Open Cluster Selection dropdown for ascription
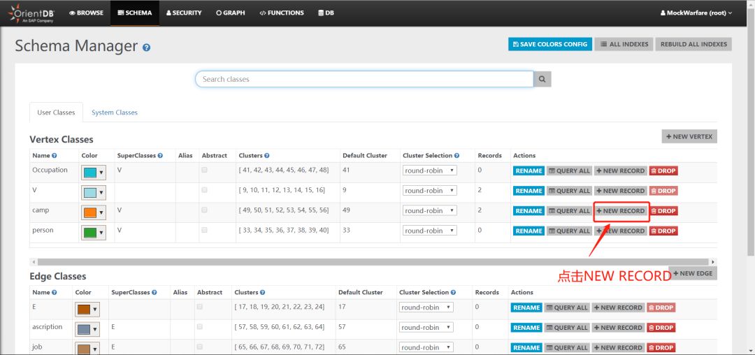Screen dimensions: 755x355 [426, 328]
